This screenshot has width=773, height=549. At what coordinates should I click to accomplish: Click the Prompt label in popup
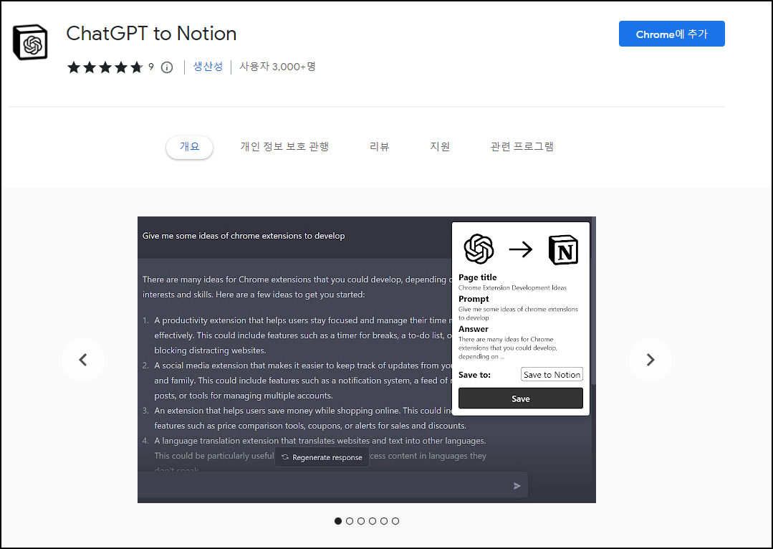474,299
